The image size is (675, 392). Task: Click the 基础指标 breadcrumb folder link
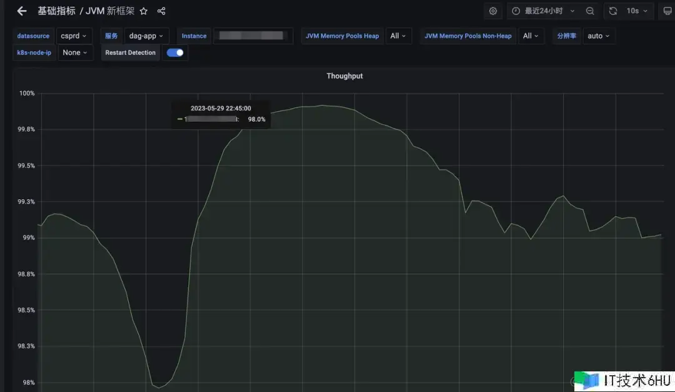point(56,11)
